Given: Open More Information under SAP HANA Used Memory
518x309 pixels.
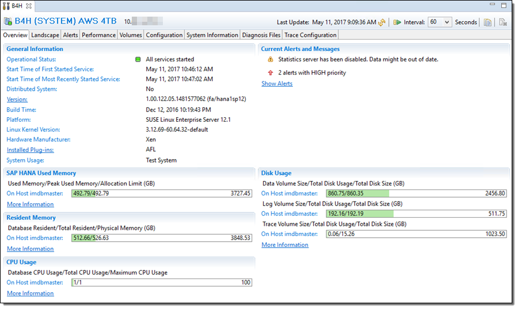Looking at the screenshot, I should (30, 204).
